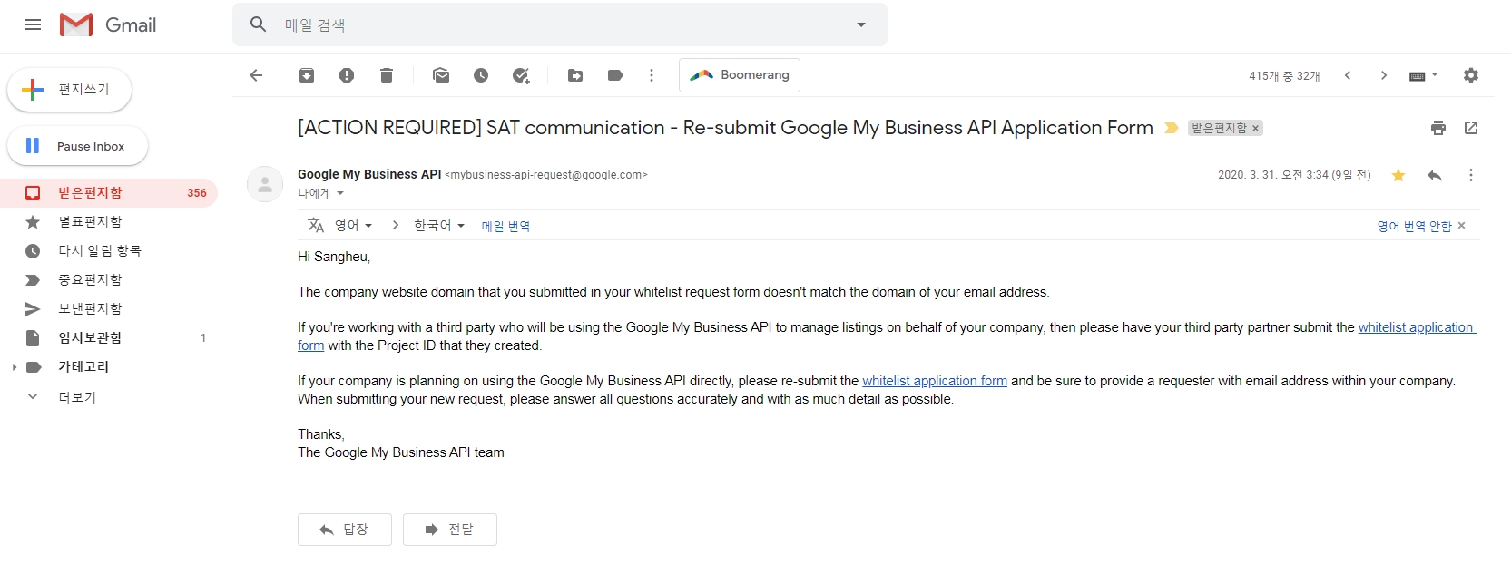The width and height of the screenshot is (1511, 574).
Task: Delete the email with the trash icon
Action: [x=387, y=75]
